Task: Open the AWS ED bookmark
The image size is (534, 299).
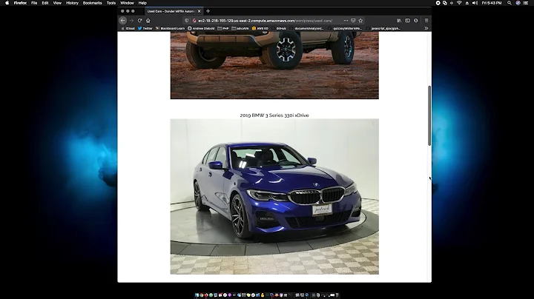Action: tap(260, 29)
